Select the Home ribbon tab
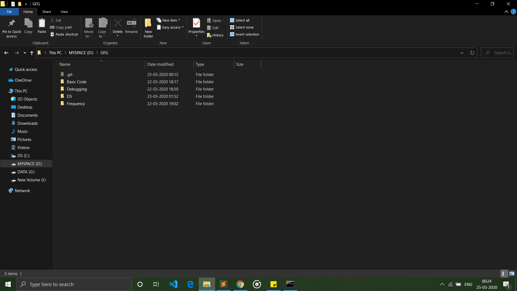Image resolution: width=517 pixels, height=291 pixels. tap(28, 12)
